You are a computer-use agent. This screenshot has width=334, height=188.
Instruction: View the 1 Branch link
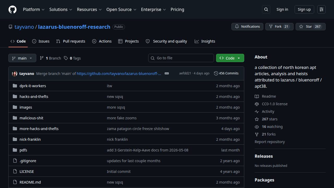50,58
